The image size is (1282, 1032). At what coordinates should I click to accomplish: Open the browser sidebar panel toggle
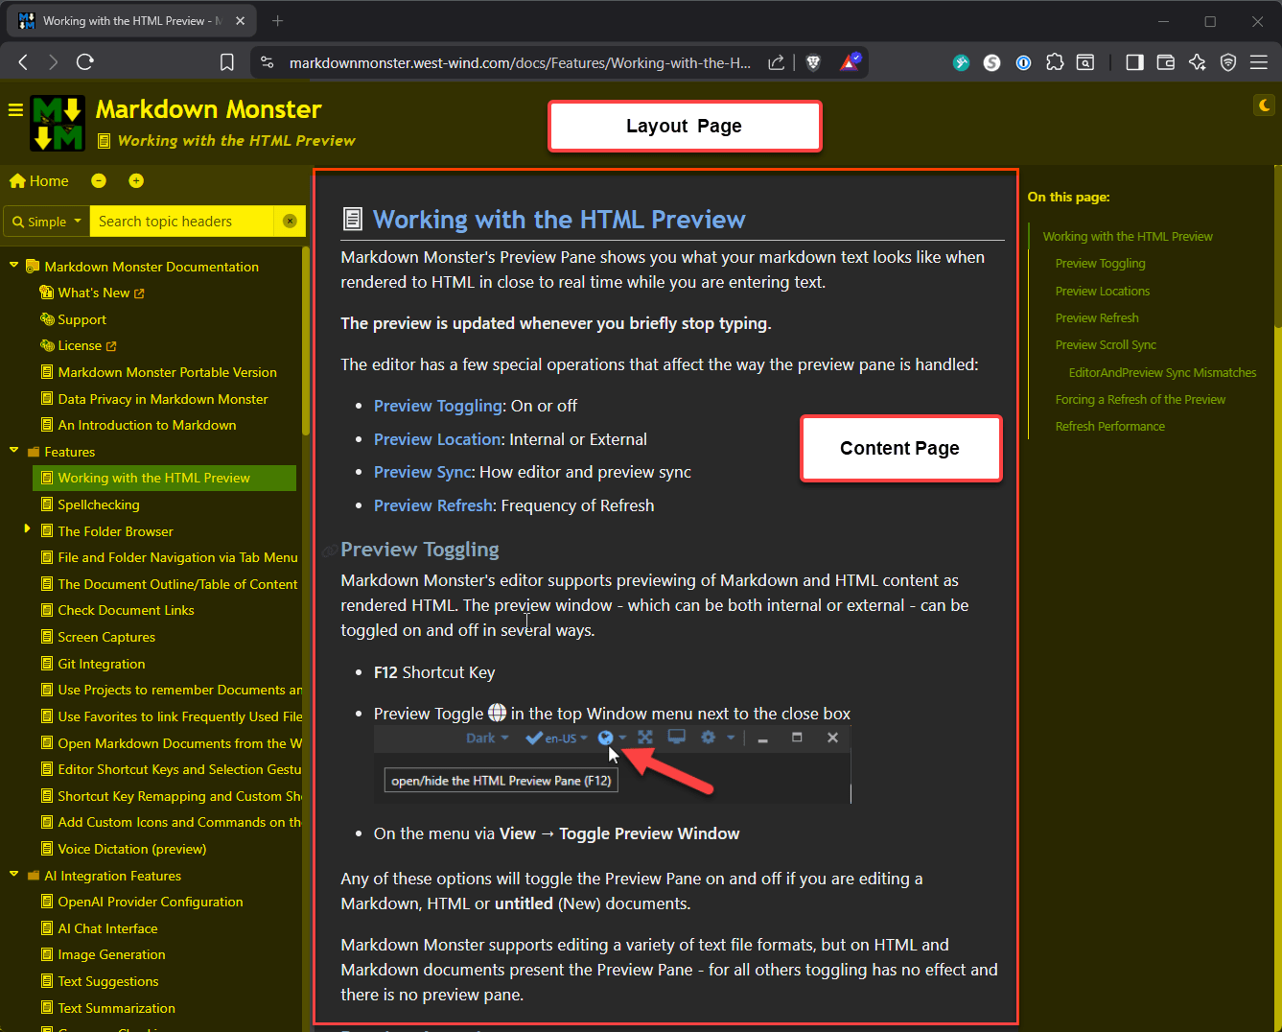1134,61
